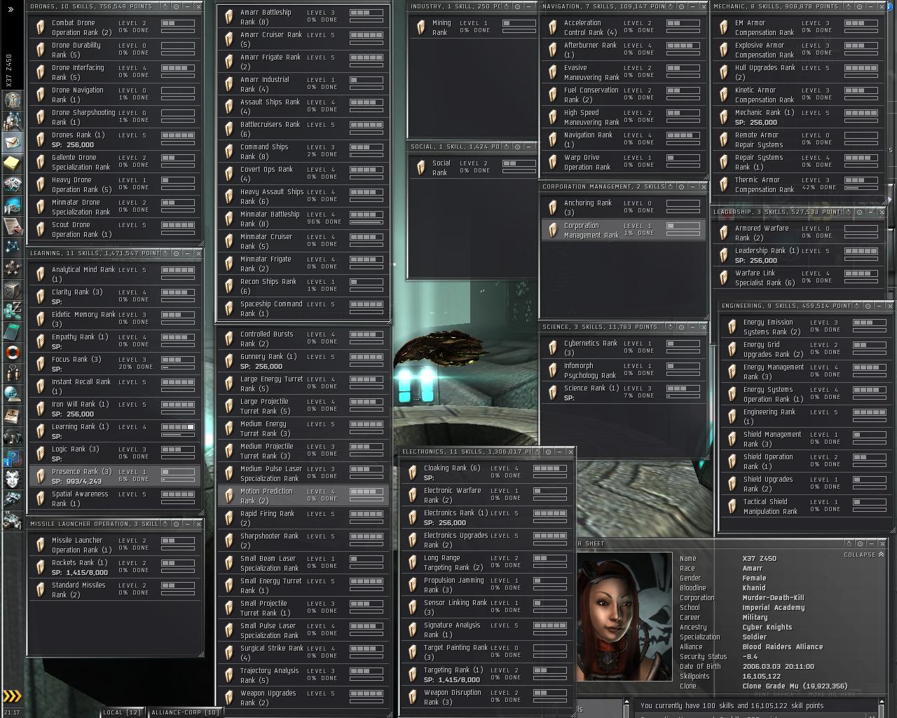Viewport: 897px width, 718px height.
Task: Click the Minmatar Battleship 96% progress bar
Action: (366, 222)
